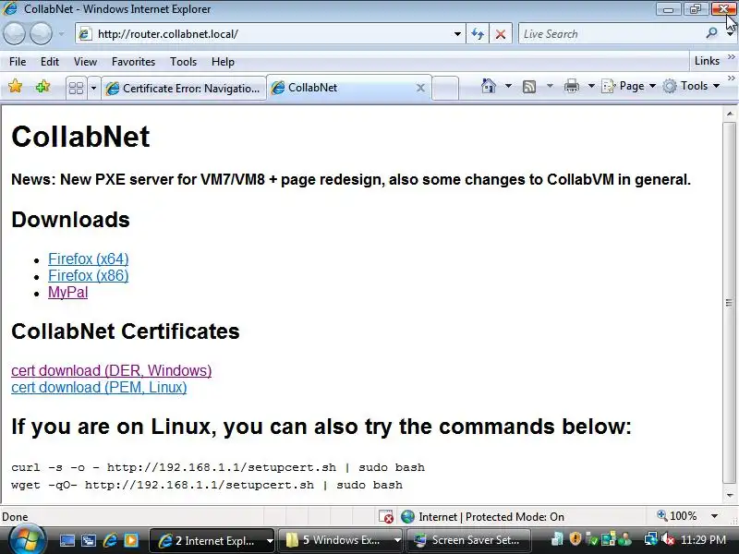Click the RSS feeds icon
The width and height of the screenshot is (739, 554).
click(x=529, y=86)
